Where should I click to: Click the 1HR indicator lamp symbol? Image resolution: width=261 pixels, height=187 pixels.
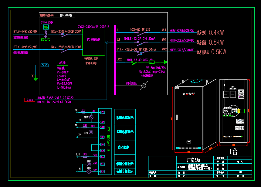(89, 164)
